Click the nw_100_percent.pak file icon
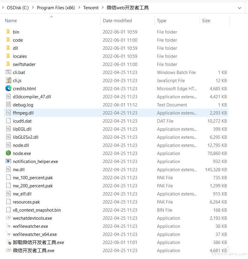Viewport: 248px width, 259px height. coord(8,177)
